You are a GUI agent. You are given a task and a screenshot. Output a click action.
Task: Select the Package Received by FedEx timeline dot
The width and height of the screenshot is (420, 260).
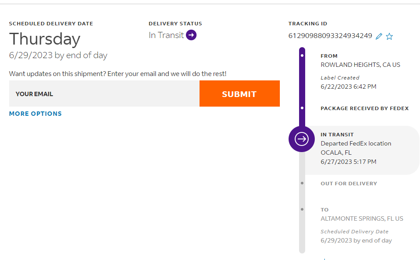(302, 108)
